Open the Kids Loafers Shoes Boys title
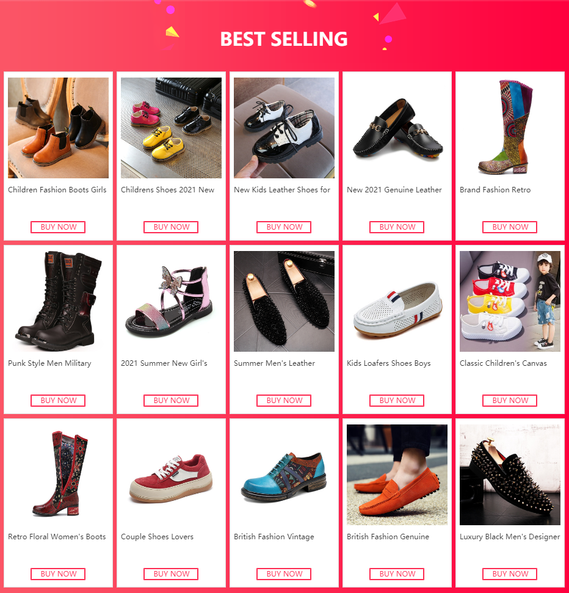The height and width of the screenshot is (593, 569). [389, 363]
